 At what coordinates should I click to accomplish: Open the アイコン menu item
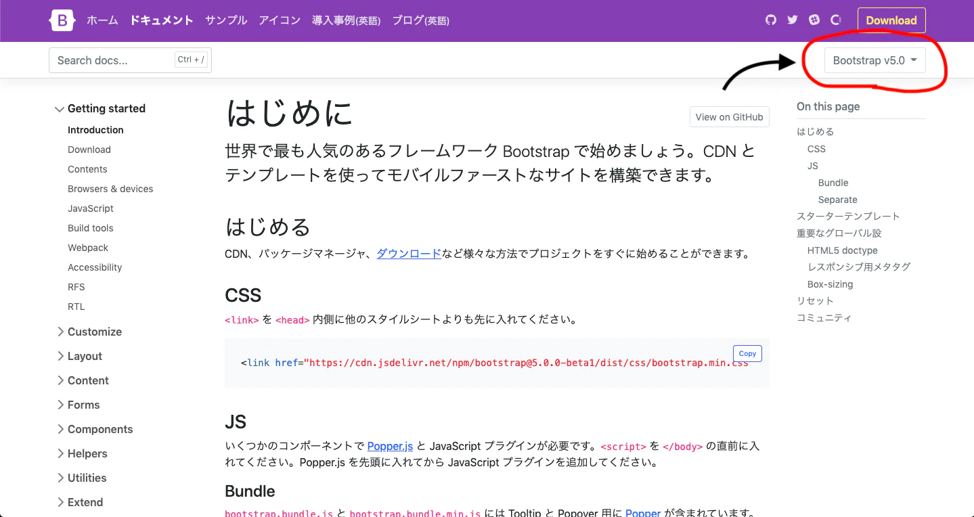(x=280, y=20)
